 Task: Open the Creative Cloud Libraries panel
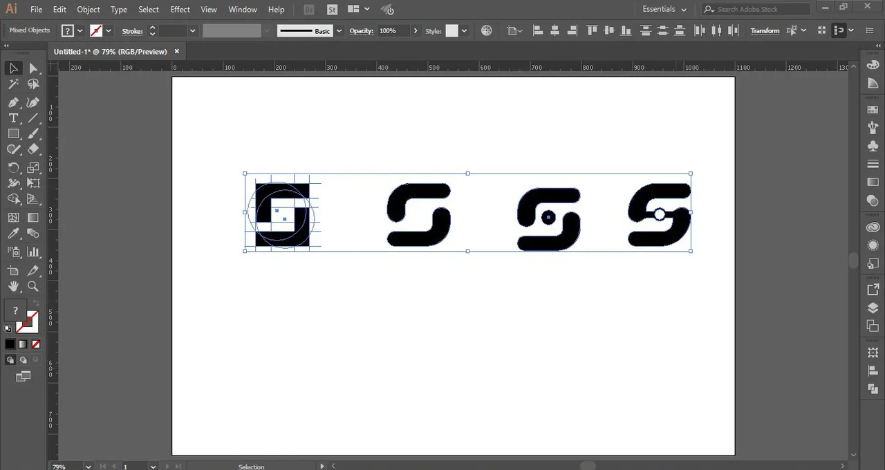(x=873, y=227)
